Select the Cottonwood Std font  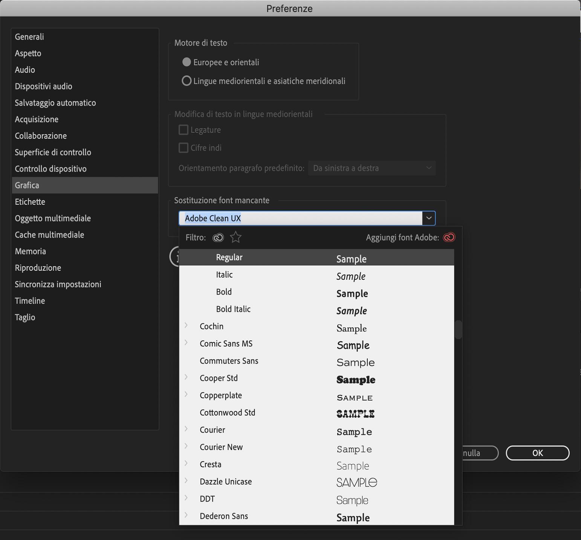(x=316, y=413)
